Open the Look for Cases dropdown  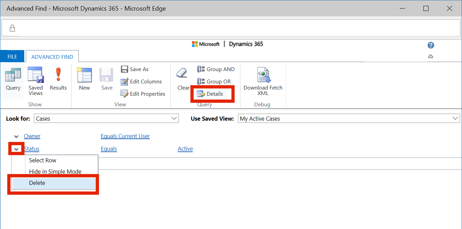coord(107,119)
